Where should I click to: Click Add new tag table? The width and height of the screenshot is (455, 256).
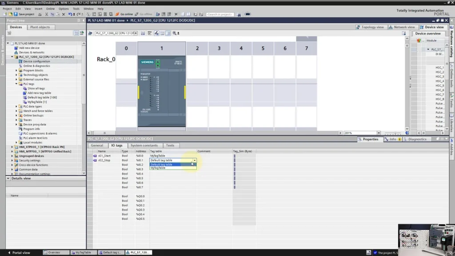[39, 93]
